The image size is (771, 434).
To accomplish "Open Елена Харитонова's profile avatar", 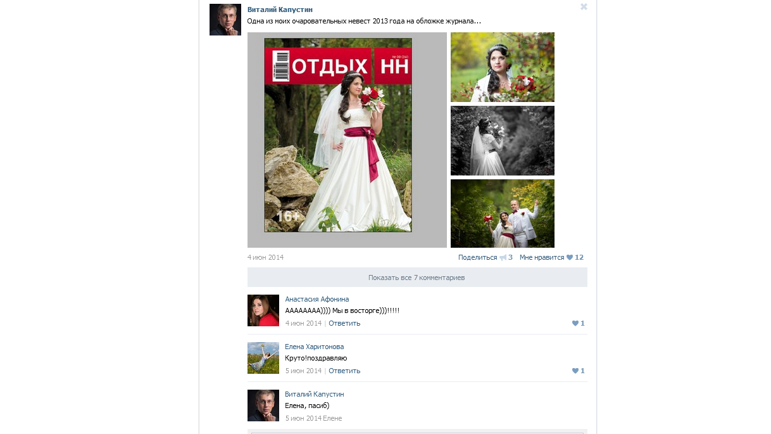I will click(263, 358).
